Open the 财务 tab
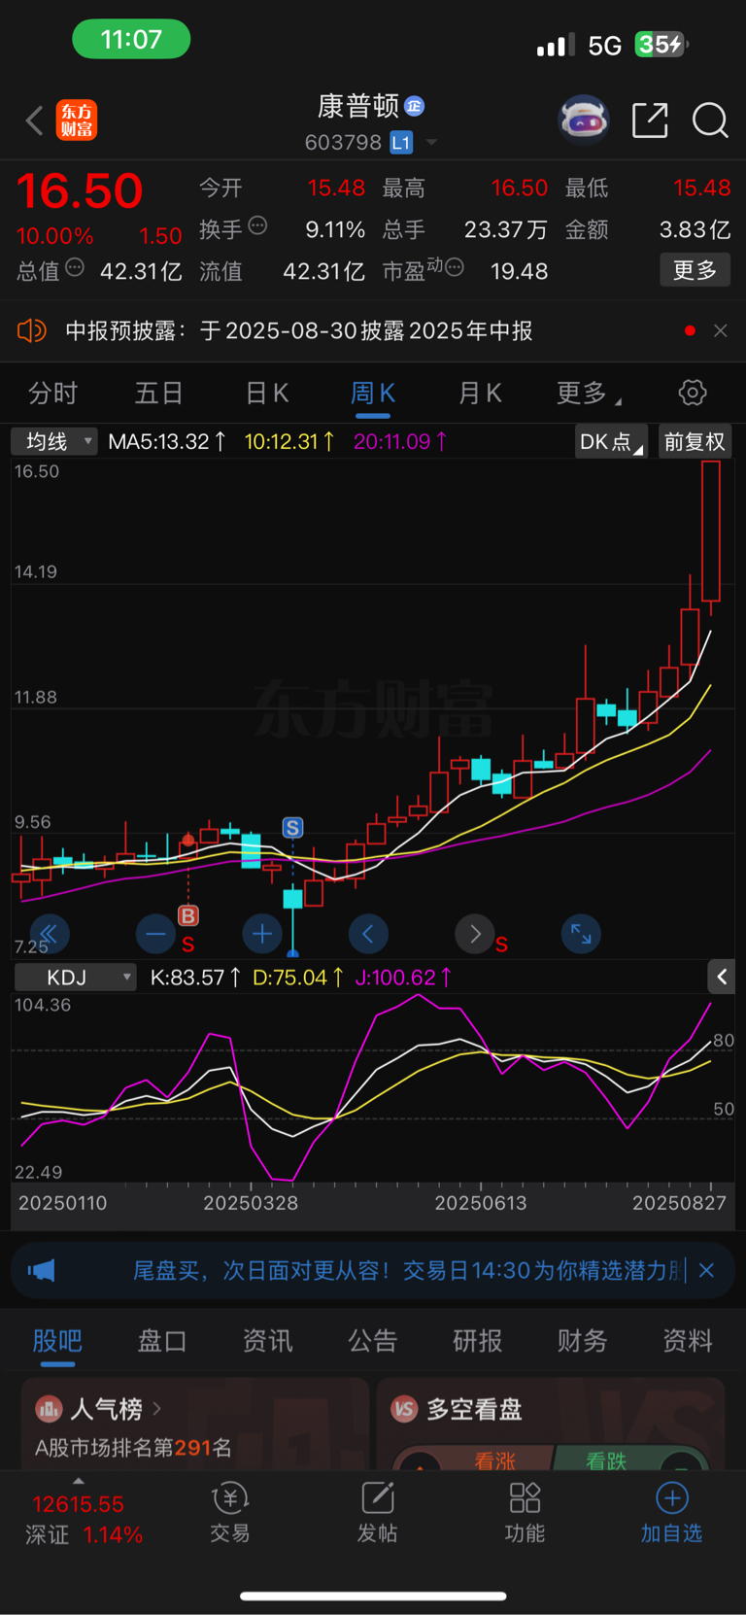Image resolution: width=746 pixels, height=1615 pixels. pyautogui.click(x=583, y=1341)
